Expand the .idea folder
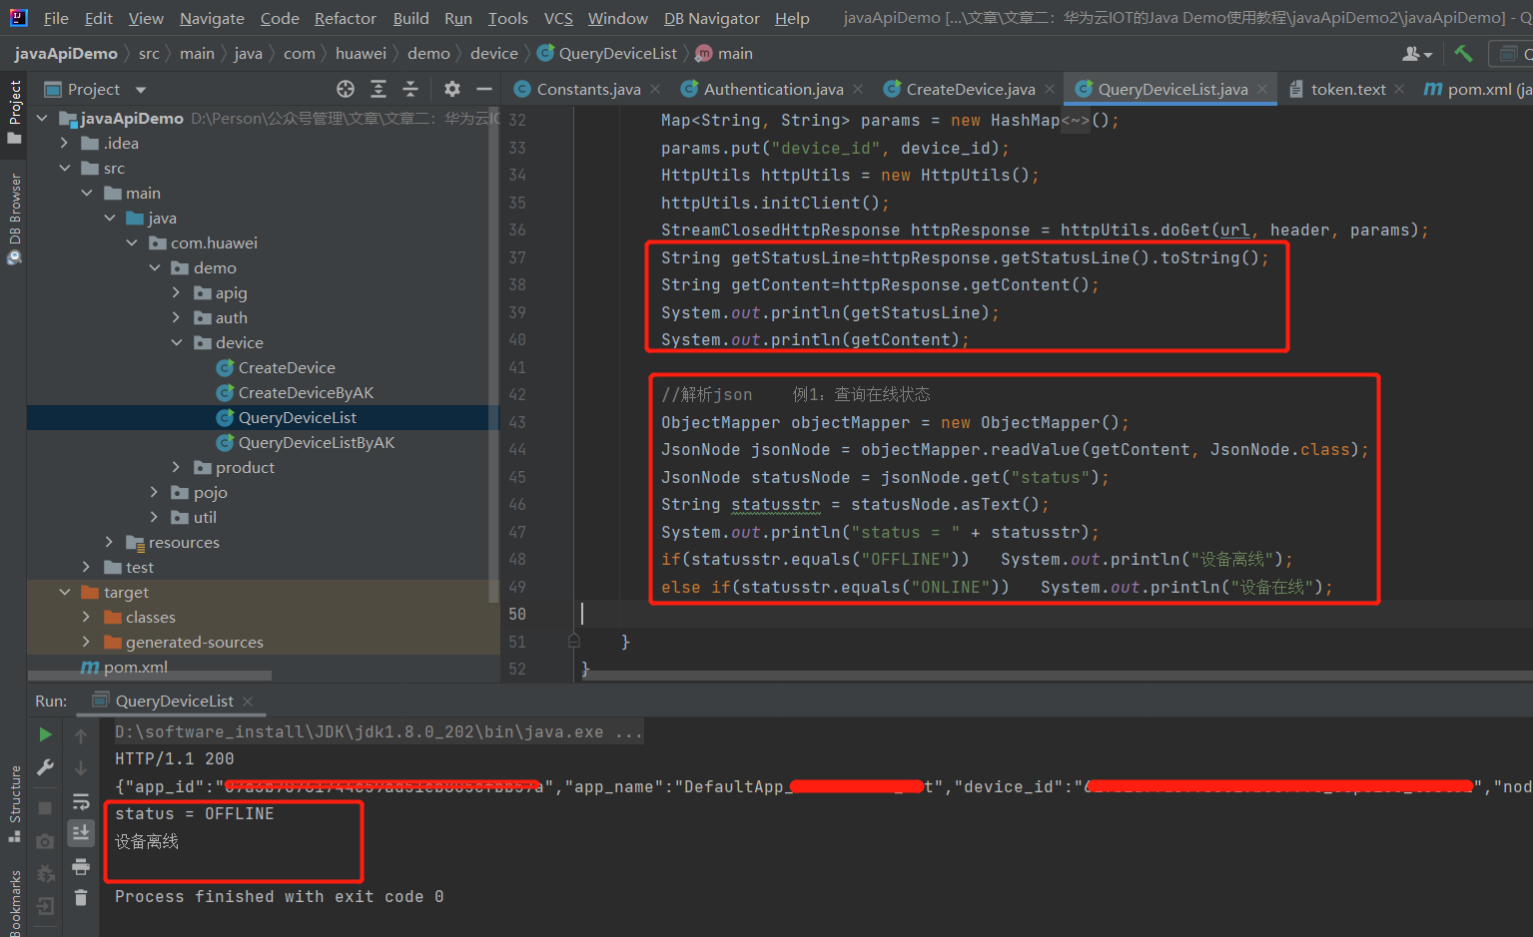This screenshot has width=1533, height=937. [x=65, y=143]
